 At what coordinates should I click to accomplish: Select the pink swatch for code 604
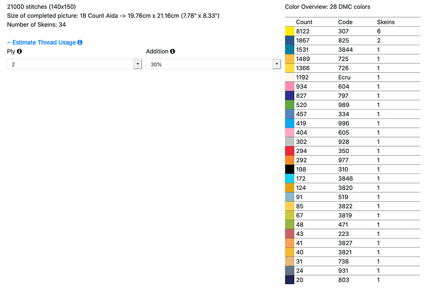tap(289, 87)
